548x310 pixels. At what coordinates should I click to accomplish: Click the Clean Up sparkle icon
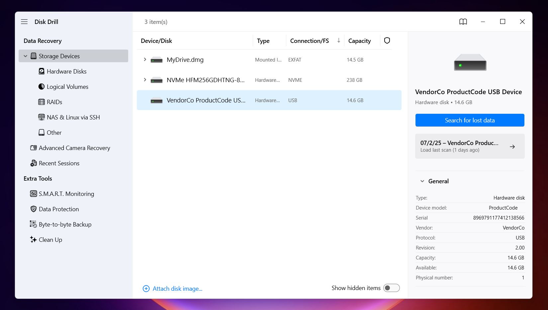click(33, 239)
